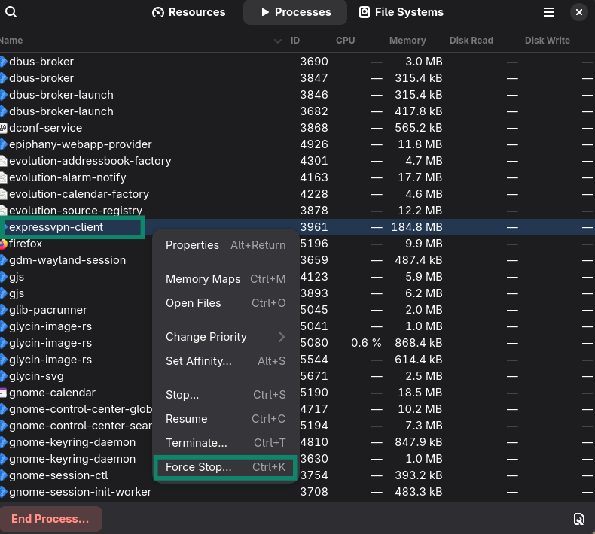Click the firefox process icon
595x534 pixels.
[x=3, y=244]
